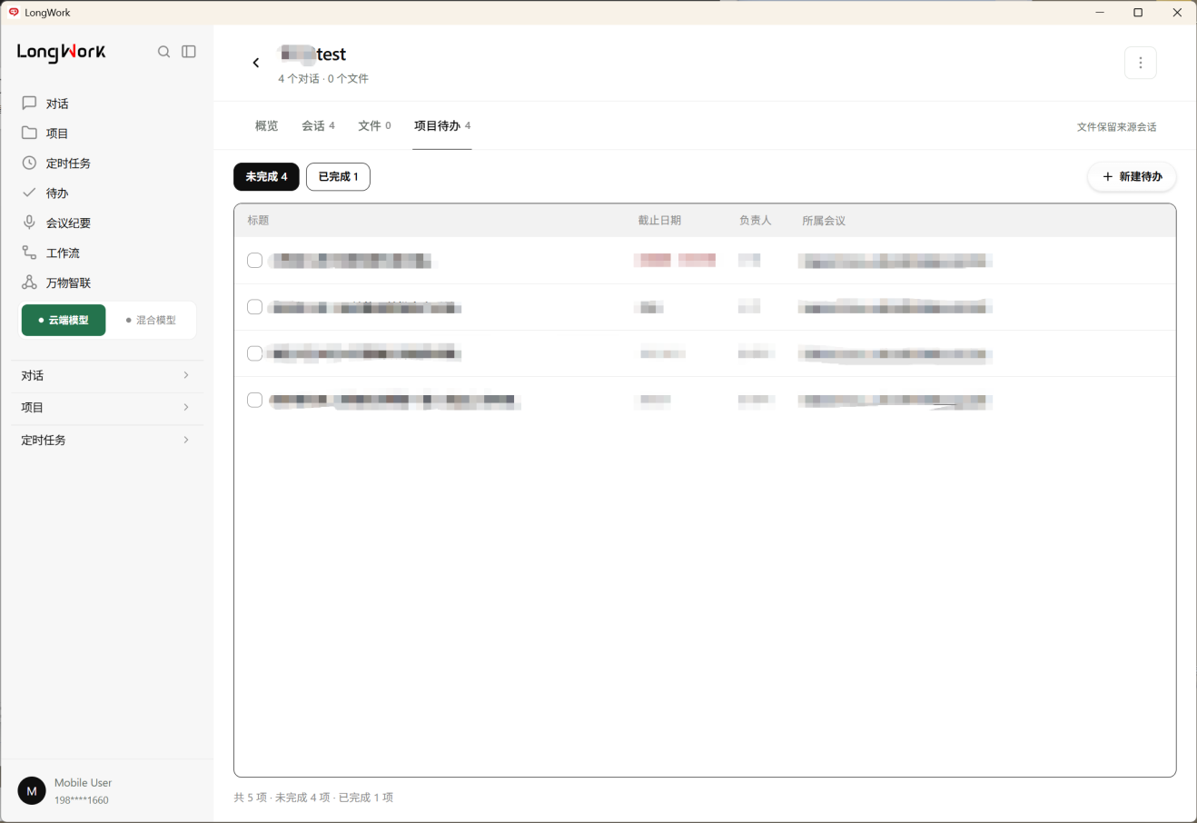1197x823 pixels.
Task: Switch to the 文件 0 tab
Action: (374, 125)
